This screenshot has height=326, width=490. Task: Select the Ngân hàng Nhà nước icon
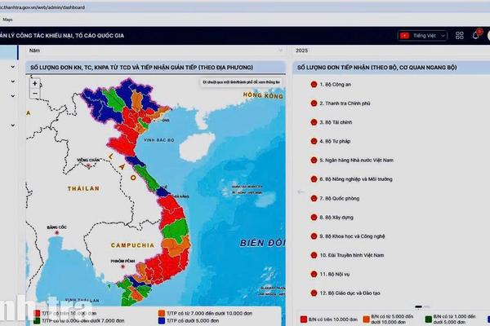(314, 160)
